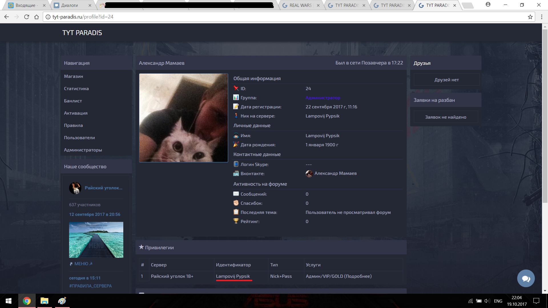The height and width of the screenshot is (308, 548).
Task: Go to the browser home page
Action: point(37,17)
